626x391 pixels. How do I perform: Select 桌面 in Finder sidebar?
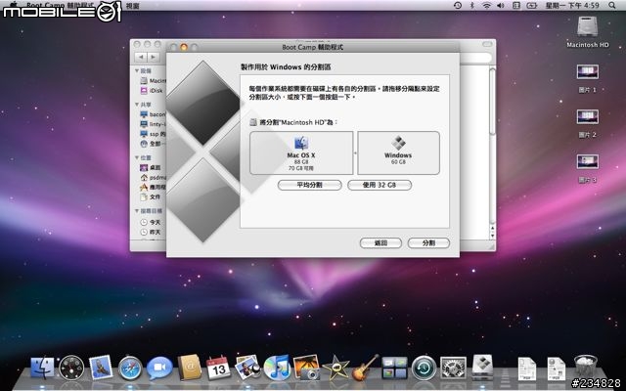coord(151,167)
